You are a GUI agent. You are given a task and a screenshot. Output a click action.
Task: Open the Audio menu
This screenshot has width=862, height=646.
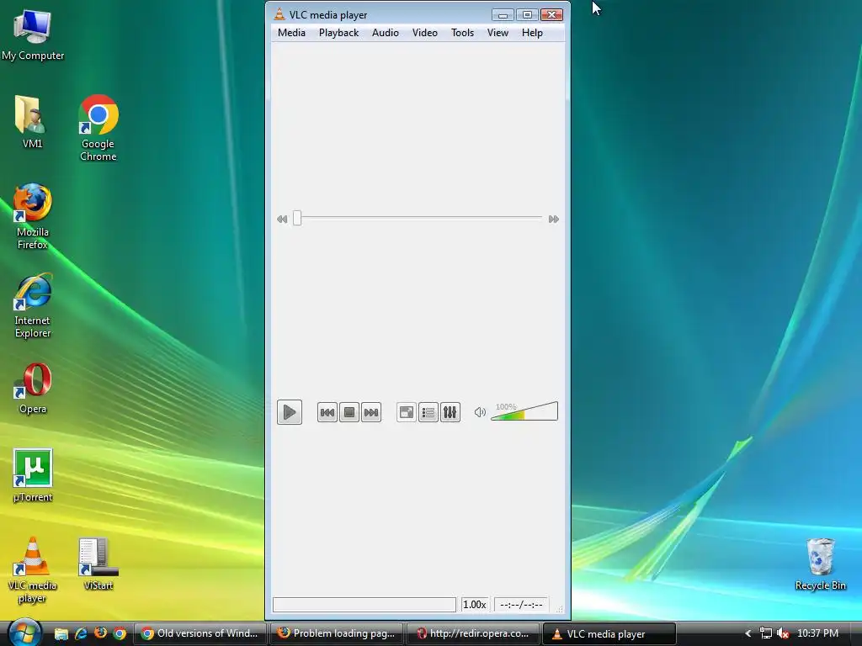[x=386, y=33]
